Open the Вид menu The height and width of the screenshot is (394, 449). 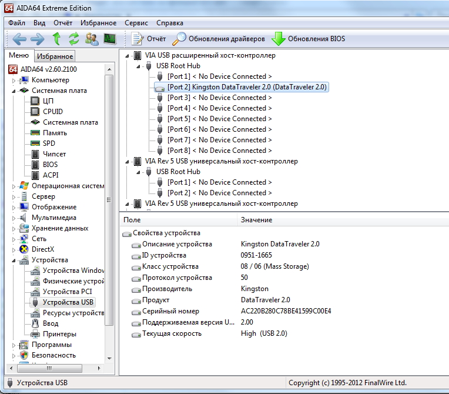click(39, 23)
